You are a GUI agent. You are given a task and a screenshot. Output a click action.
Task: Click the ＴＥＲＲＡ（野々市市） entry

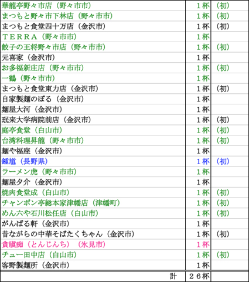pyautogui.click(x=39, y=37)
